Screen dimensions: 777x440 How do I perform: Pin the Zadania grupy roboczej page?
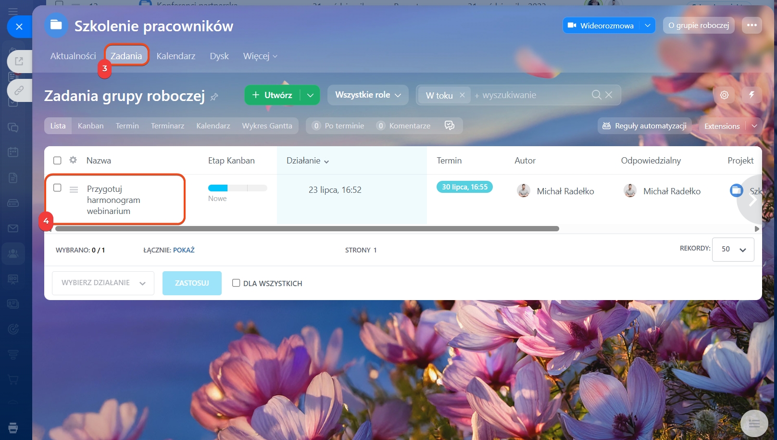coord(214,97)
